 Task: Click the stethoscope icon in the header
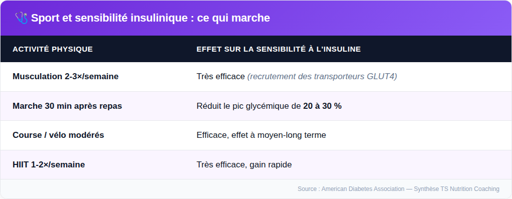[x=22, y=18]
